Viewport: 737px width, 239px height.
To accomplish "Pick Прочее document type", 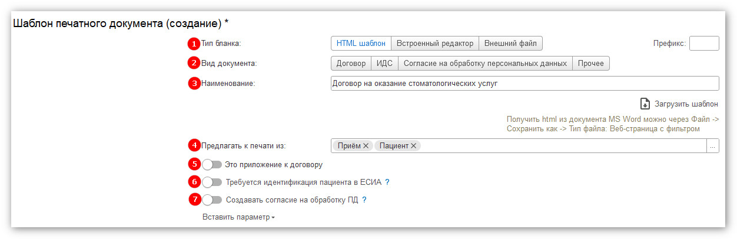I will pyautogui.click(x=590, y=63).
